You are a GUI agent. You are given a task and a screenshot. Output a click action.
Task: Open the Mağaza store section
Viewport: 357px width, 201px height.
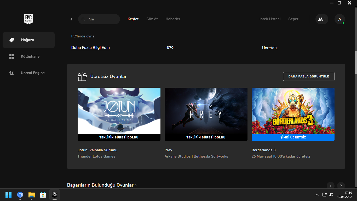[x=28, y=40]
